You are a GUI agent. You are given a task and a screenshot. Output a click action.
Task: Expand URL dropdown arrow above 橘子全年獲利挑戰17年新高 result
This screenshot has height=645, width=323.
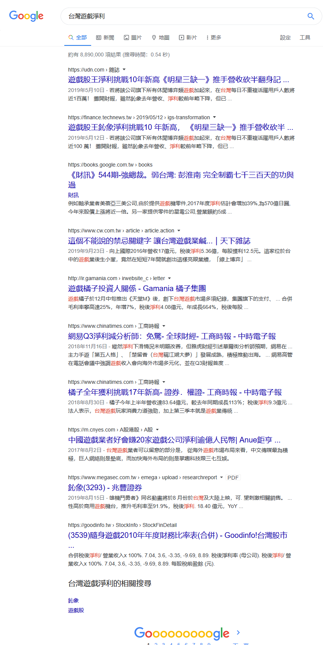pyautogui.click(x=164, y=382)
